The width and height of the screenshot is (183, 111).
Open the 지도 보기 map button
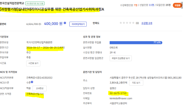pyautogui.click(x=136, y=83)
